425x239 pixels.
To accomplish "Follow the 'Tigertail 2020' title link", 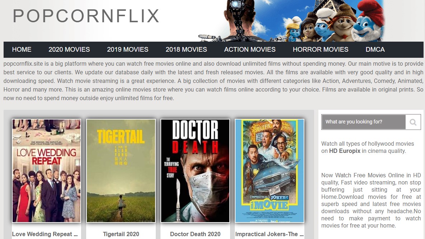I will [121, 234].
